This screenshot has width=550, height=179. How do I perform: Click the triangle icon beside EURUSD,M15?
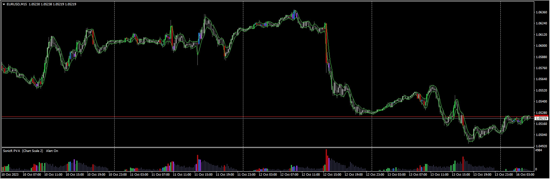4,4
